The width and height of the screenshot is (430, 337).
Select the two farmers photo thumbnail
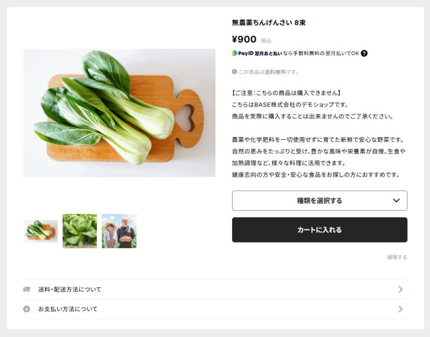point(119,231)
